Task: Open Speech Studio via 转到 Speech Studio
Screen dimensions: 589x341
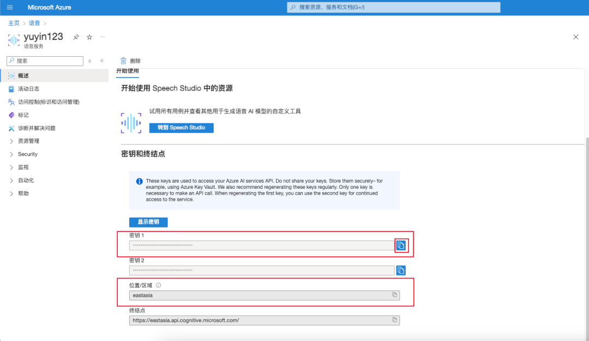Action: [181, 127]
